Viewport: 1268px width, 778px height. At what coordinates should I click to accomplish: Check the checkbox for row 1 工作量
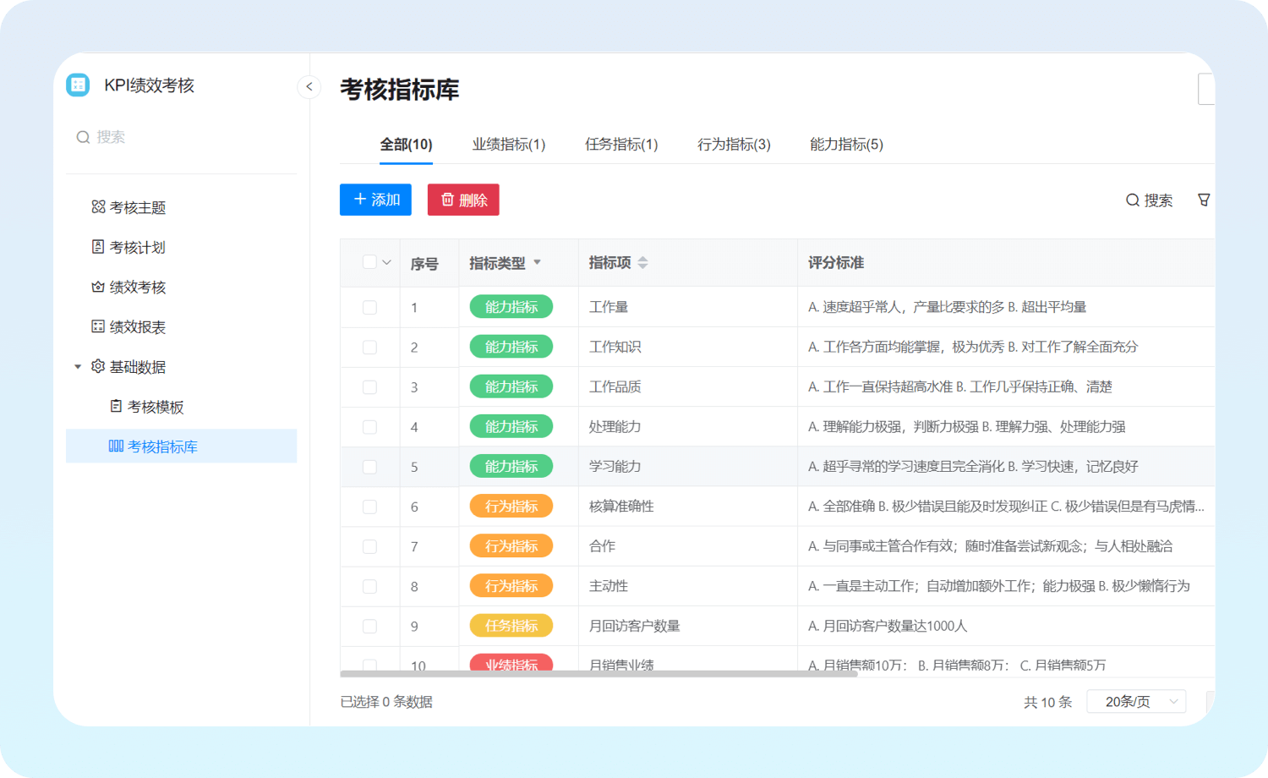tap(369, 307)
